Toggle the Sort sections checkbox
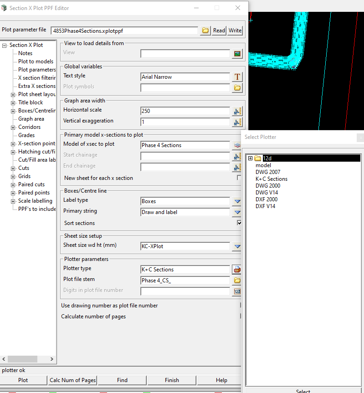 (239, 223)
